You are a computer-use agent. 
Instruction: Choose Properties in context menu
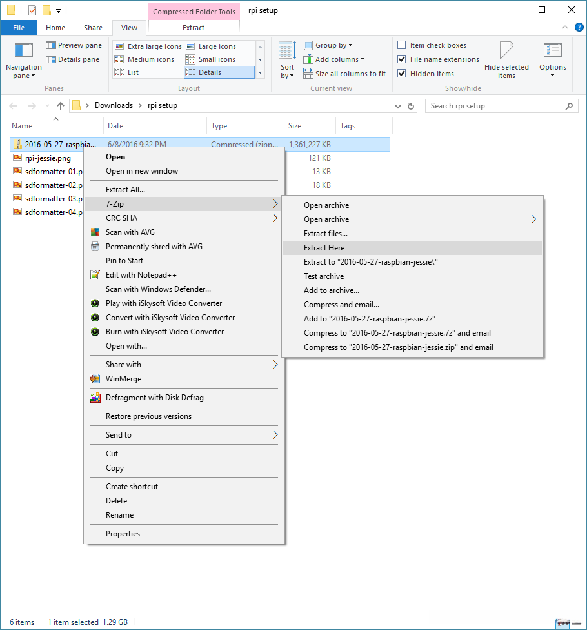(184, 534)
